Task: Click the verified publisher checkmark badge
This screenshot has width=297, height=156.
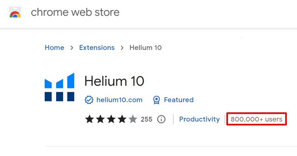Action: point(89,100)
